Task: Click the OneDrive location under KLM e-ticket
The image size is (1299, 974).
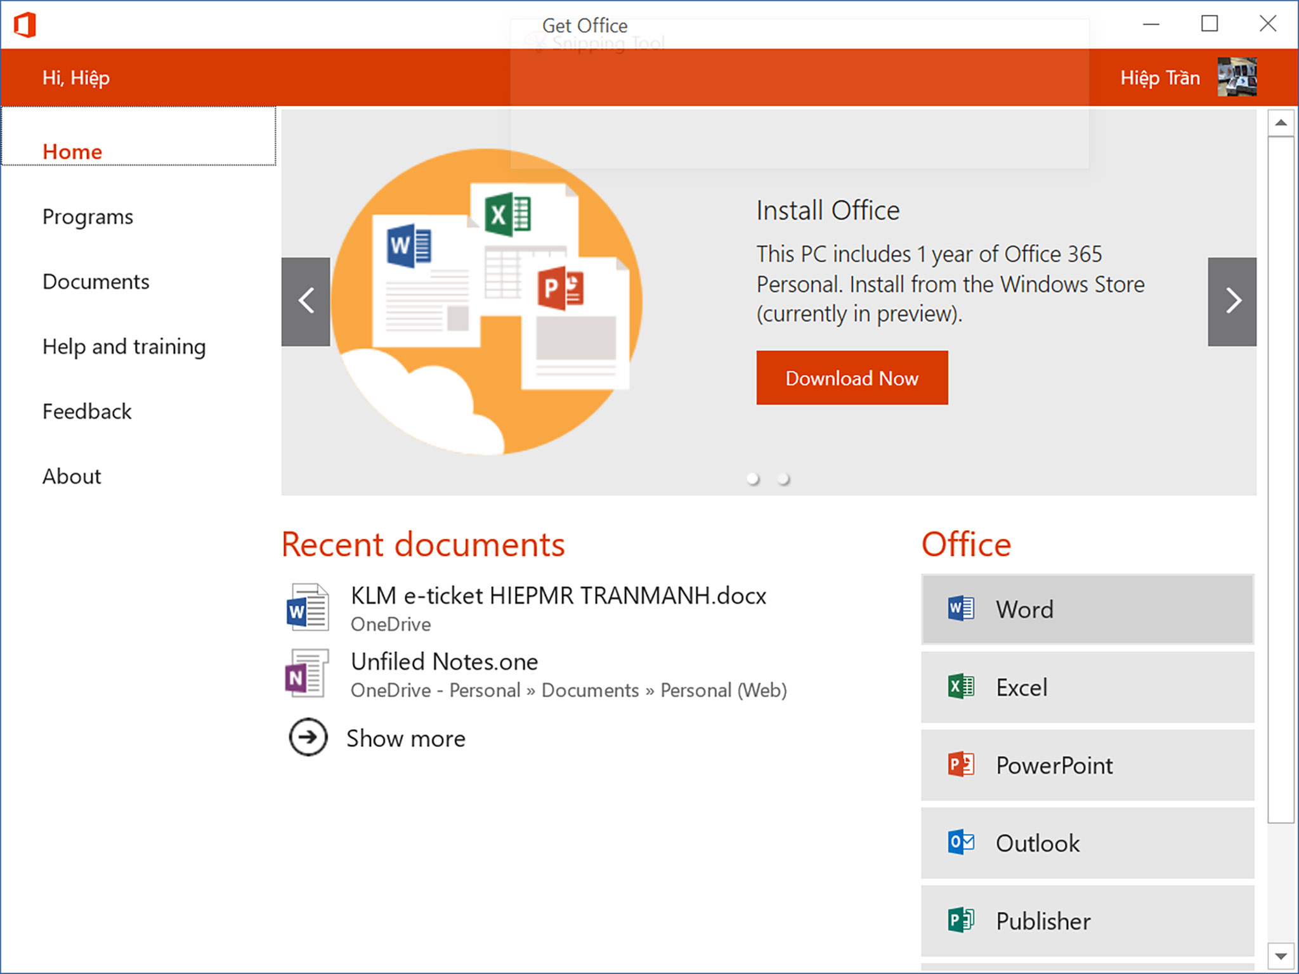Action: click(391, 625)
